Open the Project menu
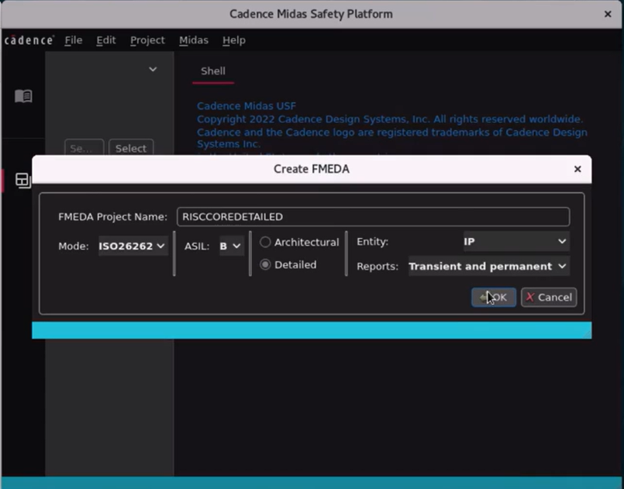This screenshot has height=489, width=624. point(147,40)
